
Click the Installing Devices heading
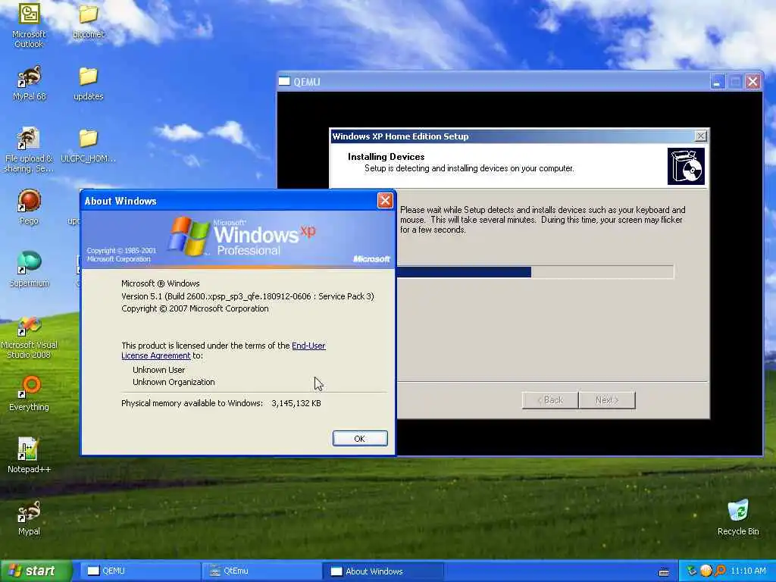click(x=386, y=157)
